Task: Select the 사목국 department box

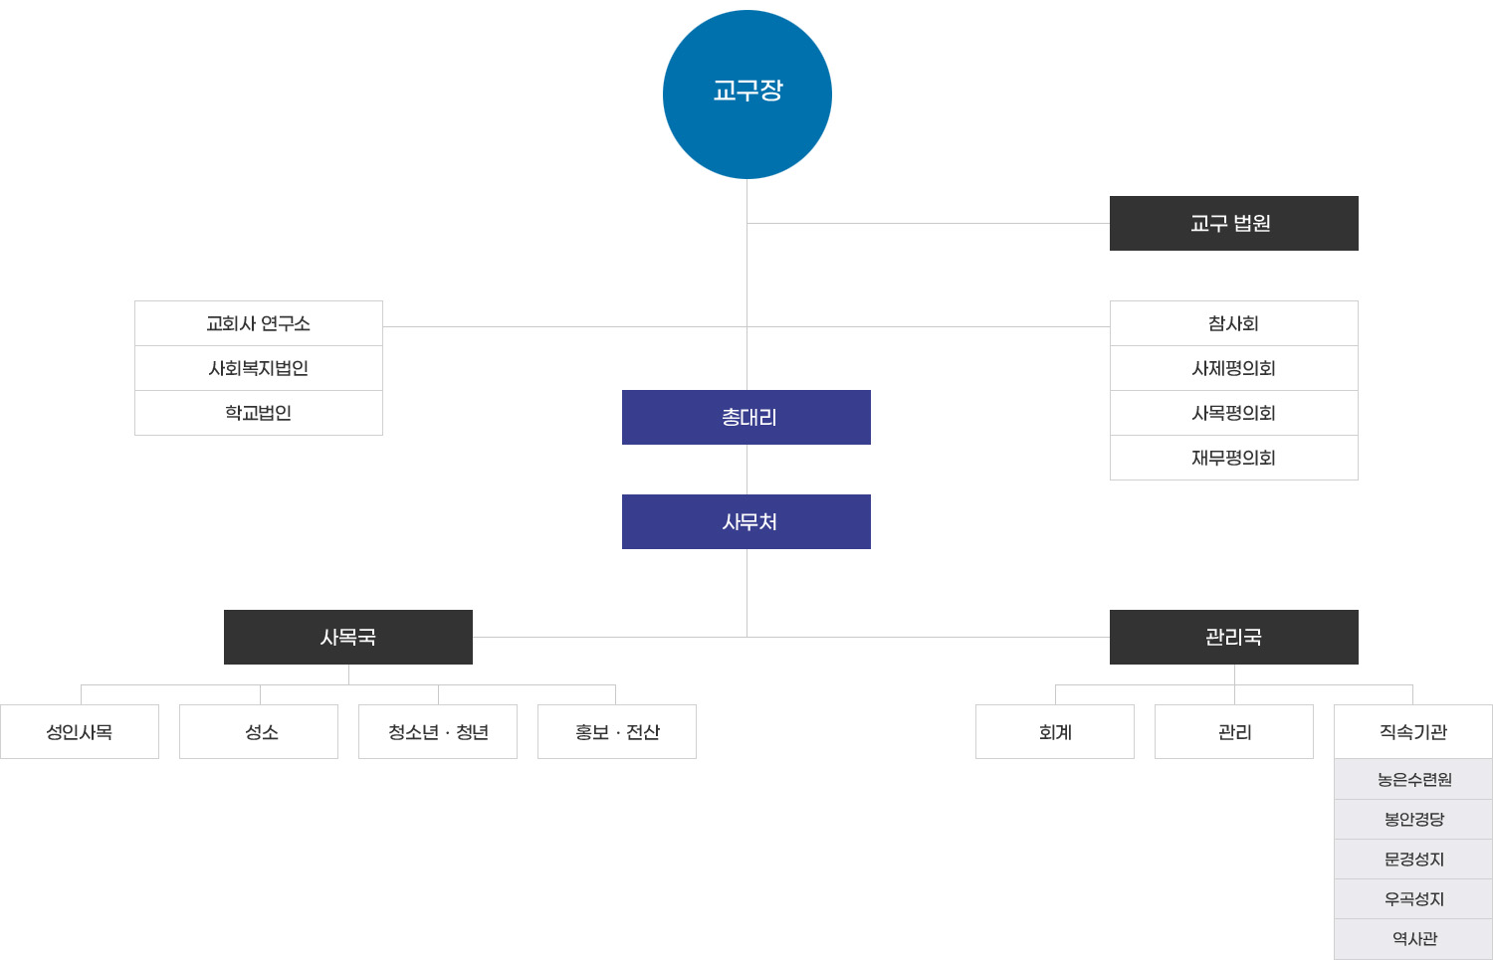Action: coord(348,637)
